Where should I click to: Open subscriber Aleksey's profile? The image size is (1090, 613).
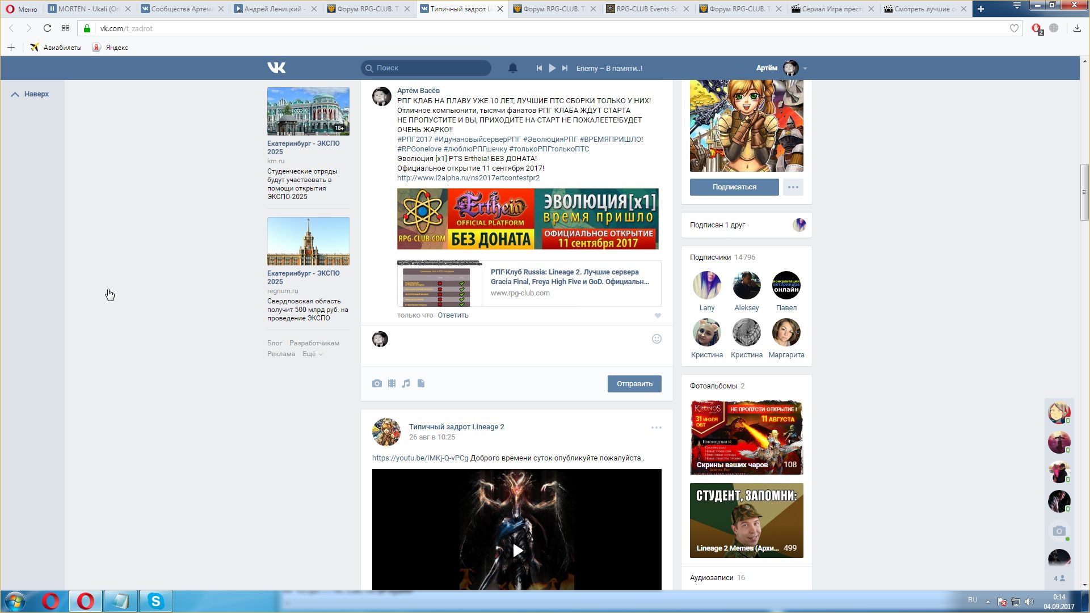(747, 291)
